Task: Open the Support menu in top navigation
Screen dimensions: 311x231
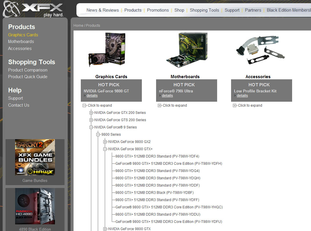Action: [232, 10]
